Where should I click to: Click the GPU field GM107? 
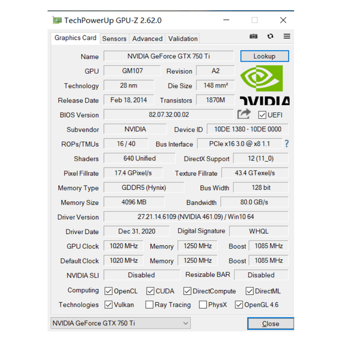(x=132, y=71)
